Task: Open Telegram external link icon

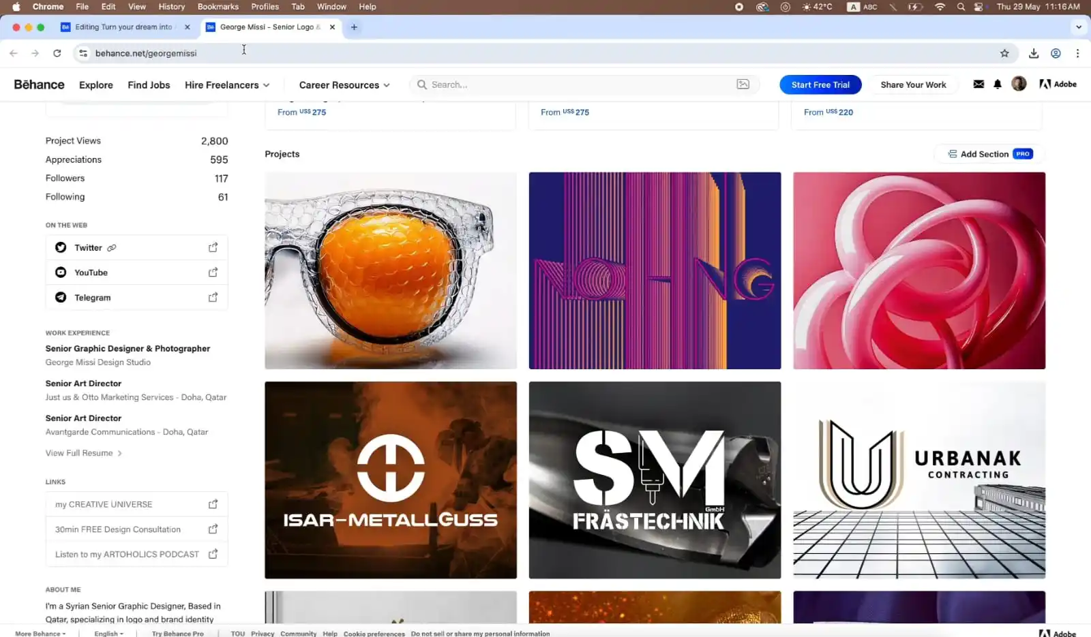Action: tap(213, 298)
